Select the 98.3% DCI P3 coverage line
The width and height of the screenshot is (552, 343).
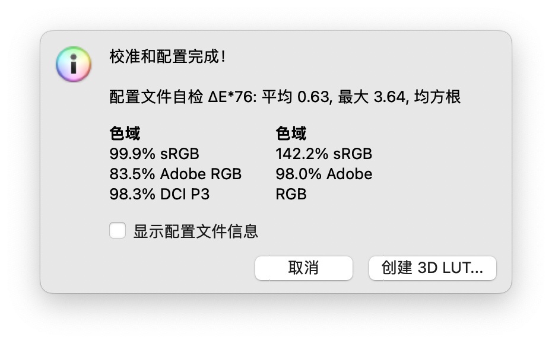click(160, 194)
